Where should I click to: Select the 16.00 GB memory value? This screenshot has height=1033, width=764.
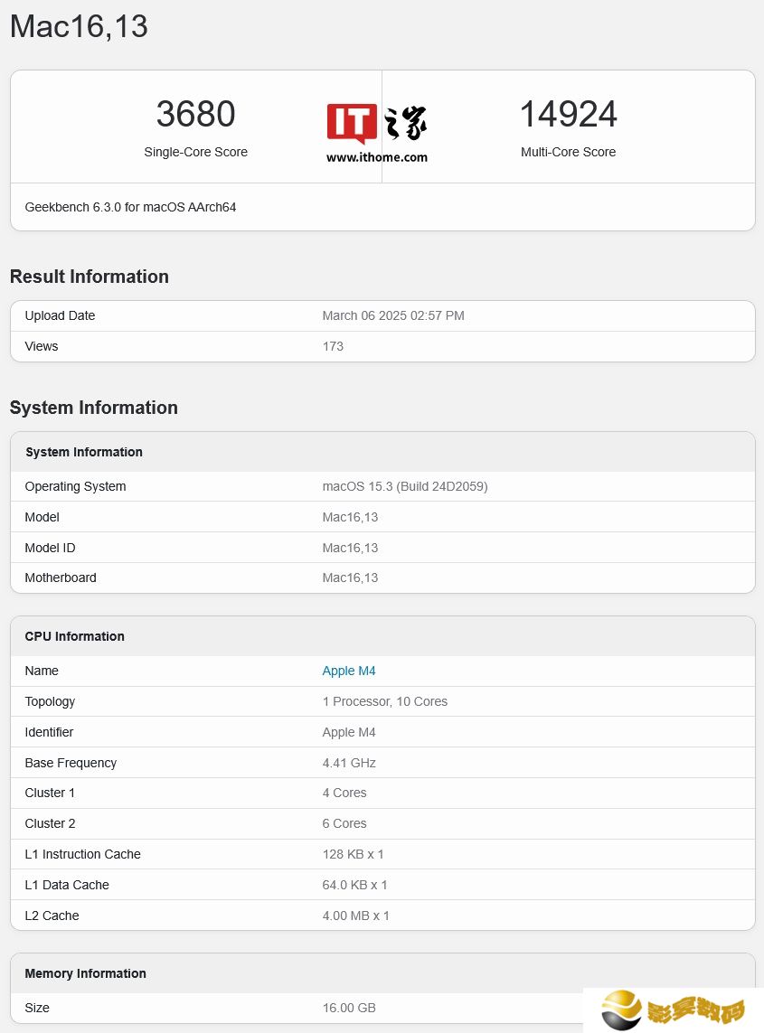click(349, 1008)
